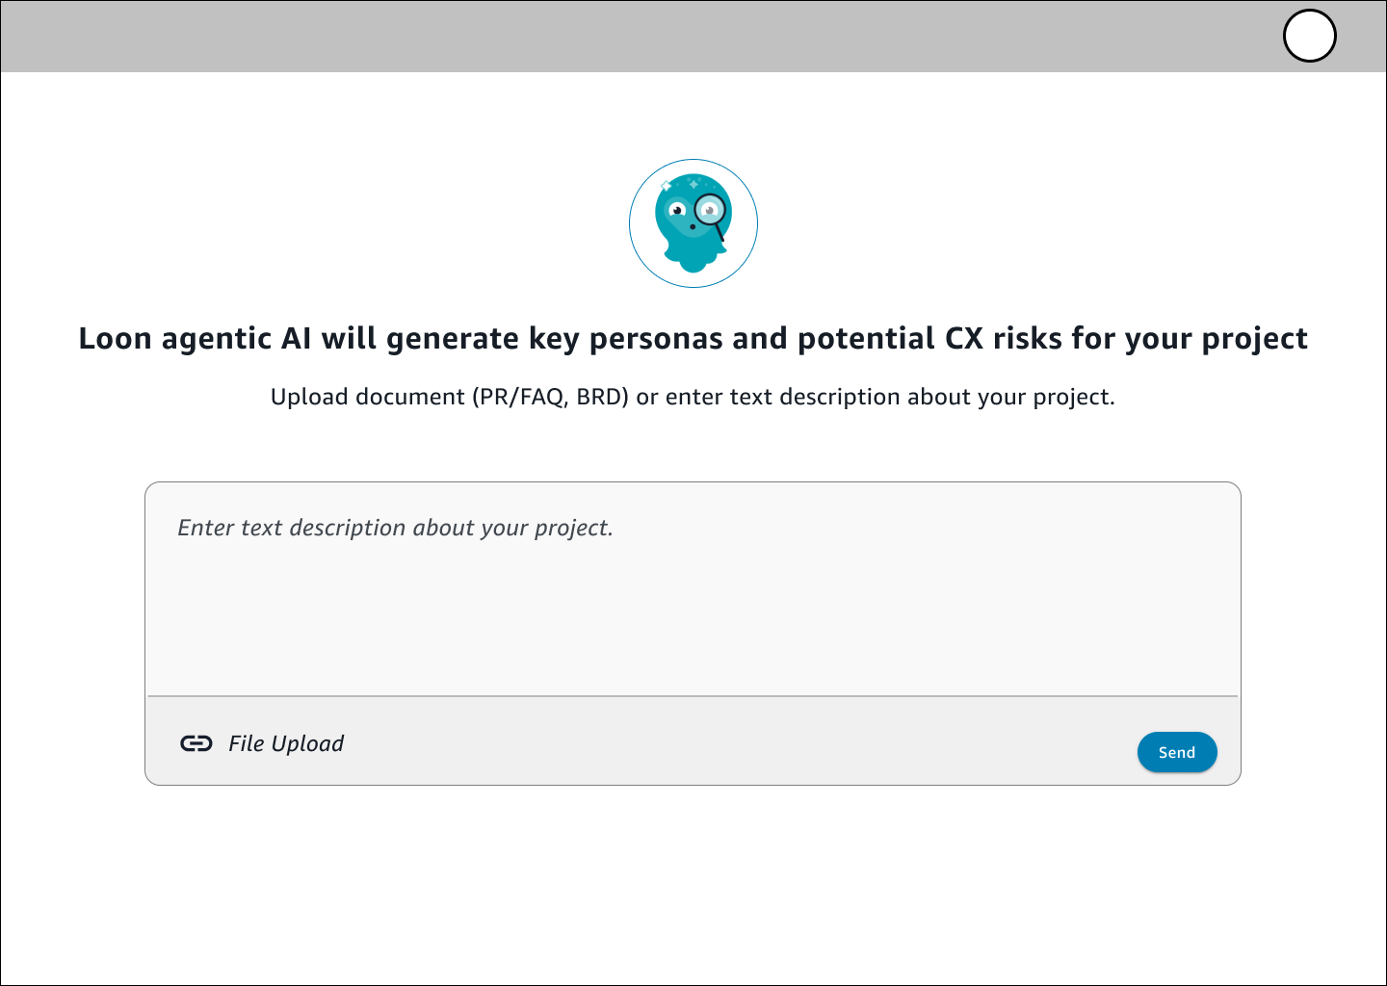Click the divider line above File Upload
The image size is (1387, 986).
[693, 695]
